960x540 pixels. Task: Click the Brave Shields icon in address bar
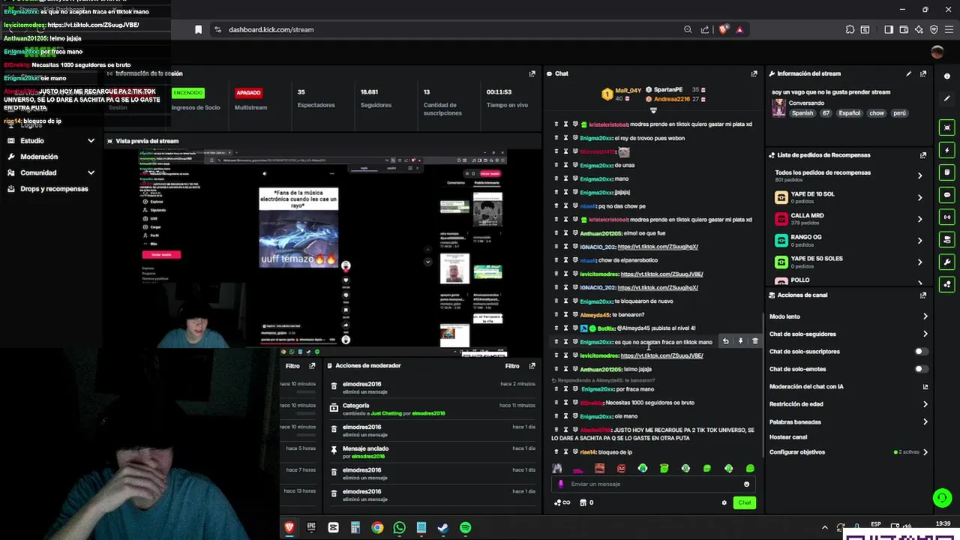[x=723, y=29]
